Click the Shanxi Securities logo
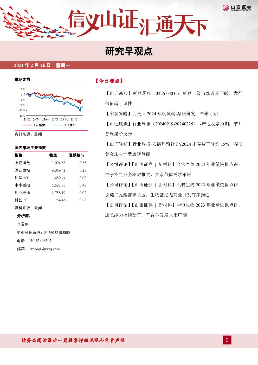The height and width of the screenshot is (365, 258). pos(237,8)
